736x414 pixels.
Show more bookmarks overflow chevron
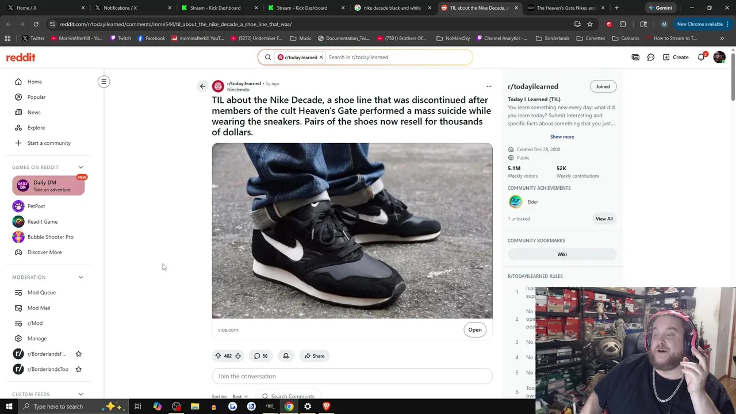click(722, 38)
